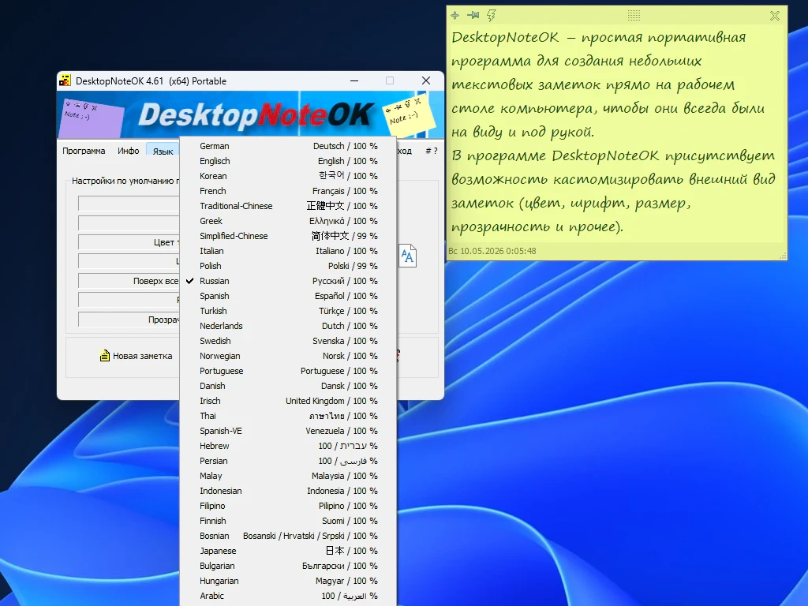The width and height of the screenshot is (808, 606).
Task: Close the yellow sticky note
Action: [775, 16]
